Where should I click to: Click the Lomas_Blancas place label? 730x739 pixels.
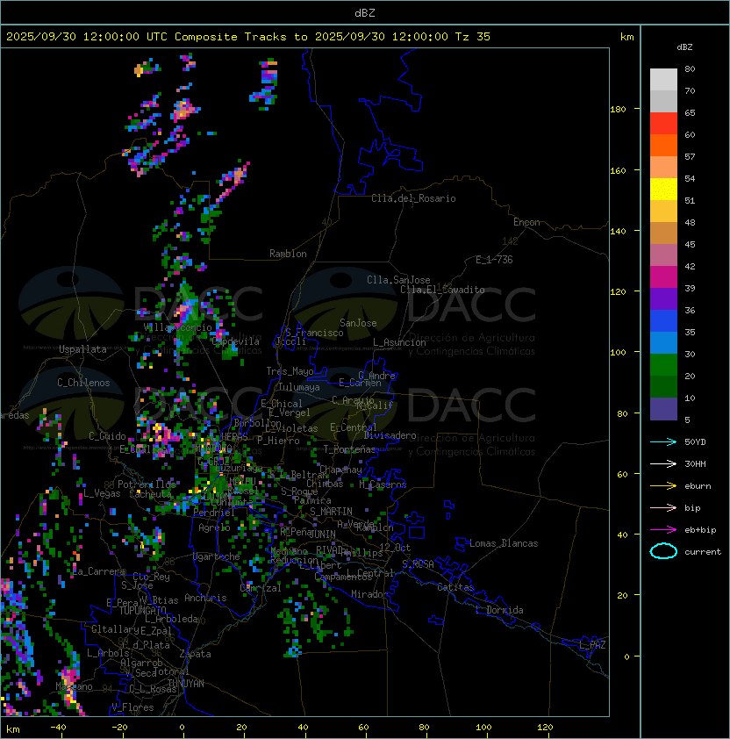tap(504, 543)
